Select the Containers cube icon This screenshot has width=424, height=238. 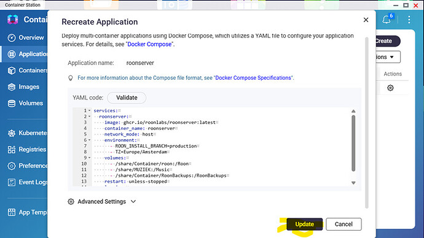11,71
